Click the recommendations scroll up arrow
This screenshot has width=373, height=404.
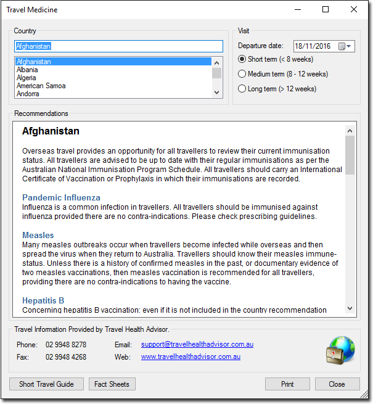[350, 131]
